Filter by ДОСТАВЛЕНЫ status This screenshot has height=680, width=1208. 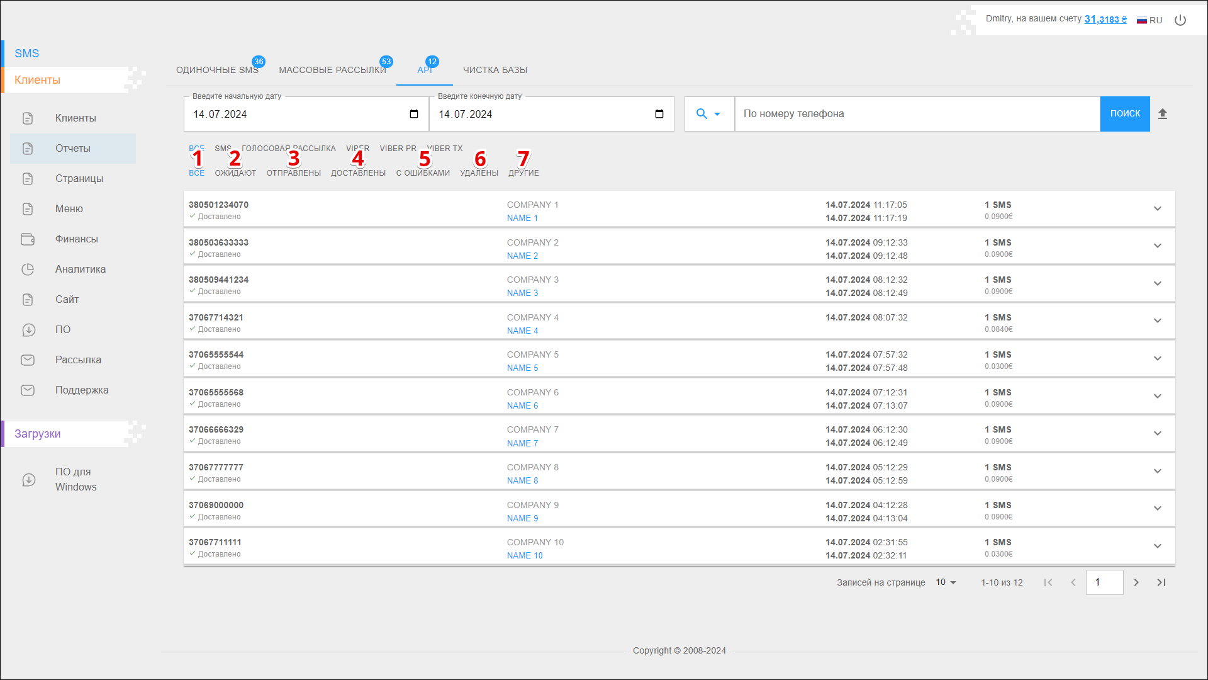click(x=358, y=173)
